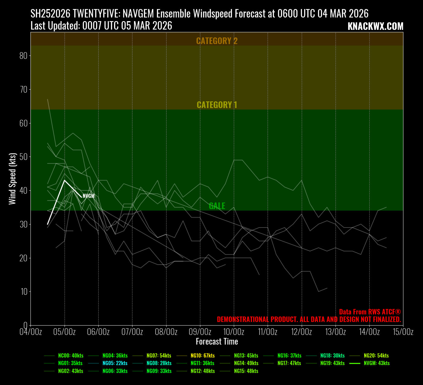Image resolution: width=423 pixels, height=385 pixels.
Task: Click the 05/00z tick on the time axis
Action: [x=65, y=332]
